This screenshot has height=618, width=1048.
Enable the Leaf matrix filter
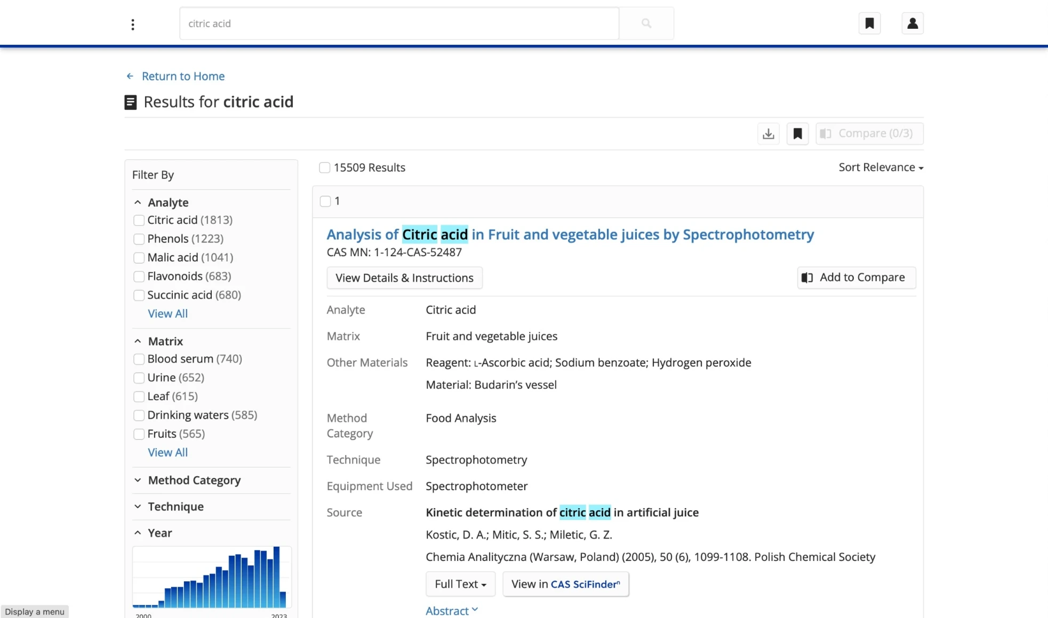tap(139, 396)
